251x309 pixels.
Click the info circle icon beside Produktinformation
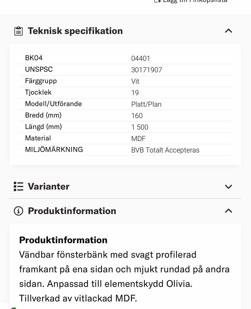[19, 211]
